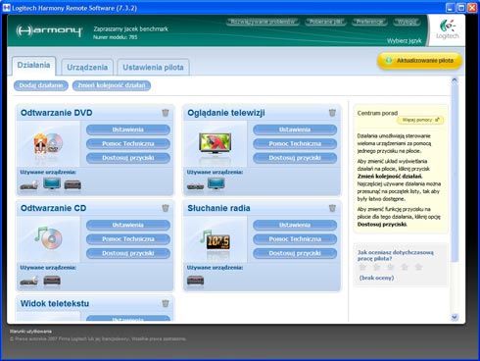Viewport: 480px width, 361px height.
Task: Open Ustawienia for Odtwarzanie DVD
Action: tap(128, 129)
